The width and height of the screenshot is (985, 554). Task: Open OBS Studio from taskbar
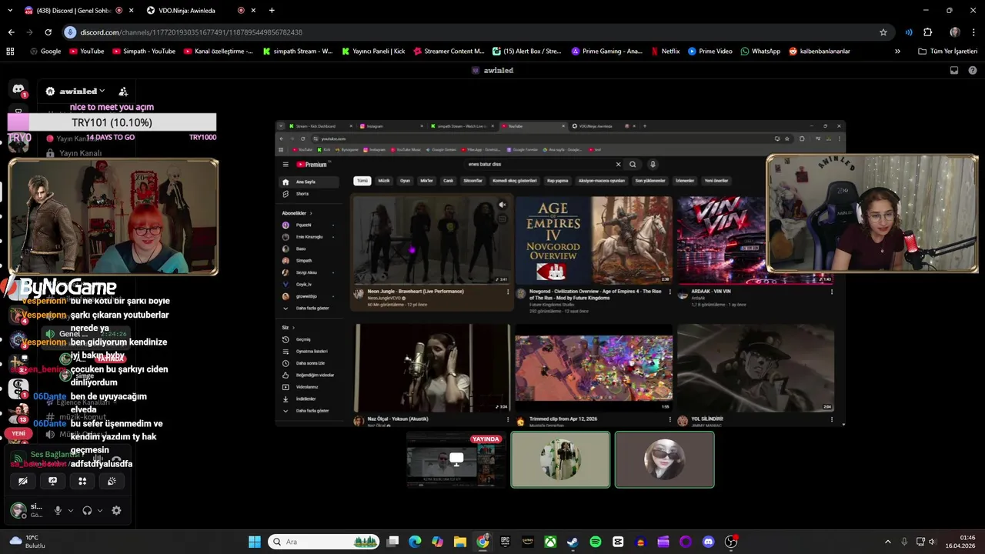tap(731, 542)
